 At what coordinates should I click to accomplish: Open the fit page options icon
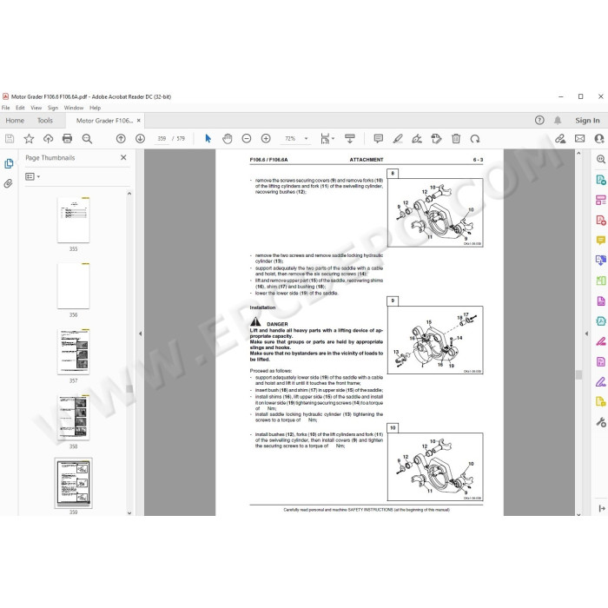pyautogui.click(x=327, y=138)
